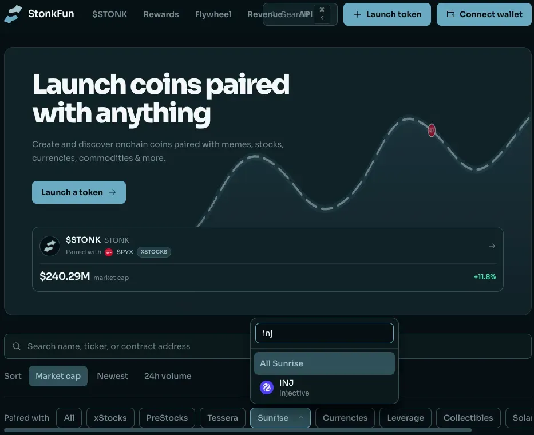This screenshot has height=435, width=534.
Task: Click the red marker on the chart line
Action: pos(432,130)
